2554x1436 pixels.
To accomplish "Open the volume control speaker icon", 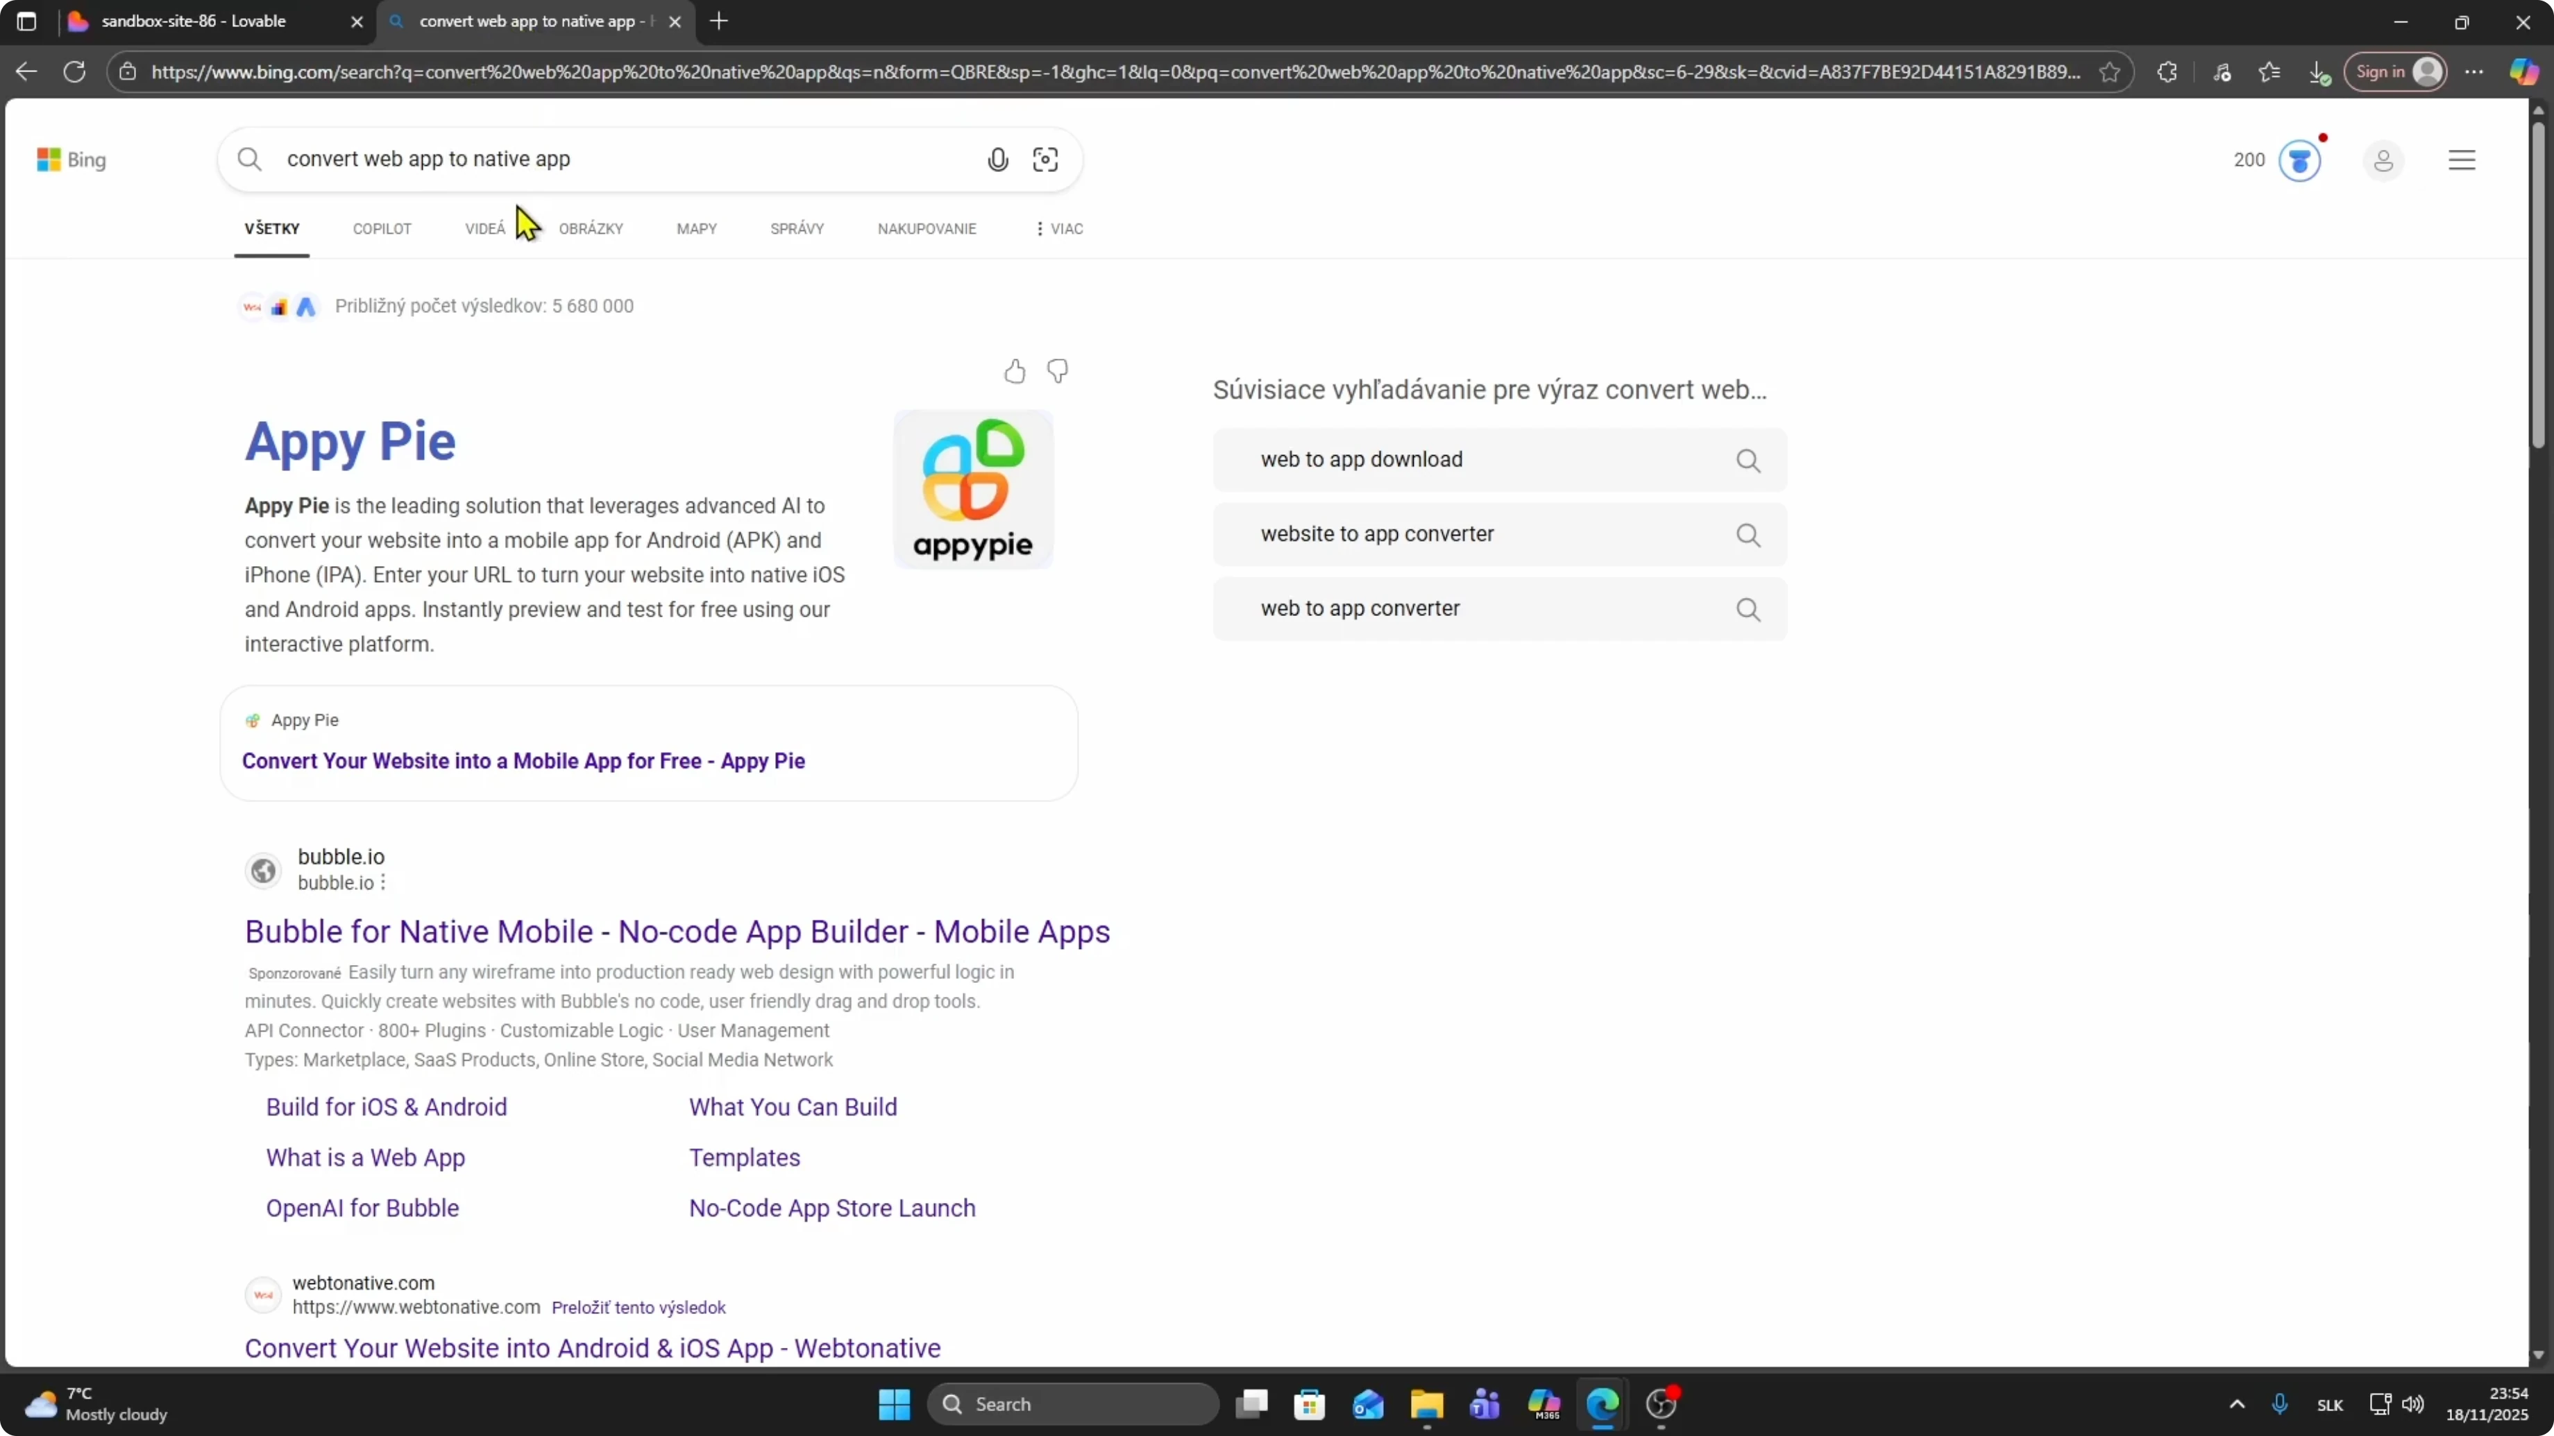I will click(2413, 1404).
